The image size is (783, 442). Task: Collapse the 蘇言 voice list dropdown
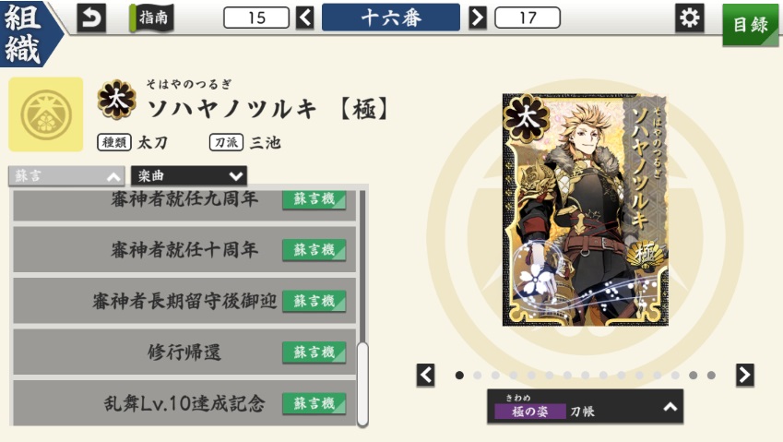66,176
